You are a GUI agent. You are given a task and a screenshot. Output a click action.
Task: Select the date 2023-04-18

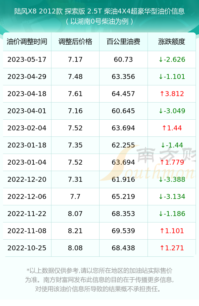tap(27, 94)
